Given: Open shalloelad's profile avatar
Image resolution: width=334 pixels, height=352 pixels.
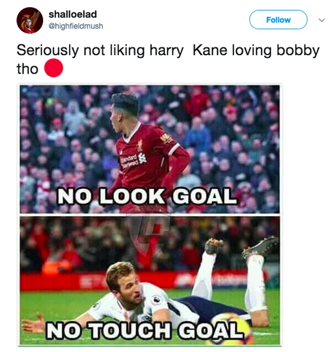Looking at the screenshot, I should tap(30, 20).
